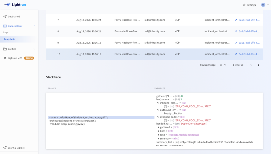Open row 10 snapshot external link icon

click(236, 54)
